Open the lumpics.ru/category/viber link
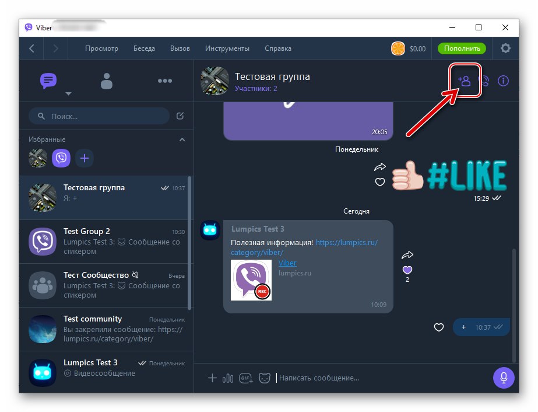The image size is (538, 412). 304,247
